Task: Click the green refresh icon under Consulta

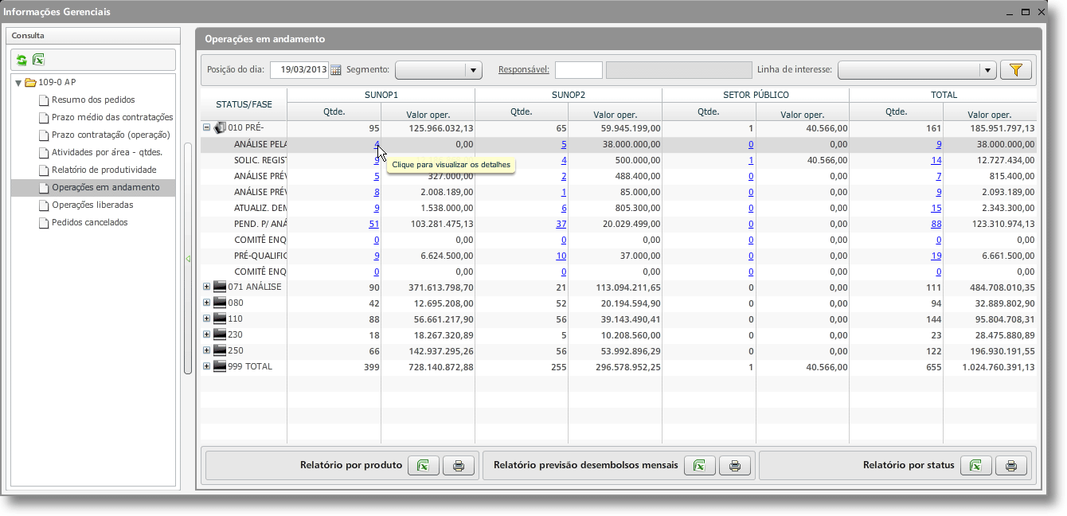Action: [21, 60]
